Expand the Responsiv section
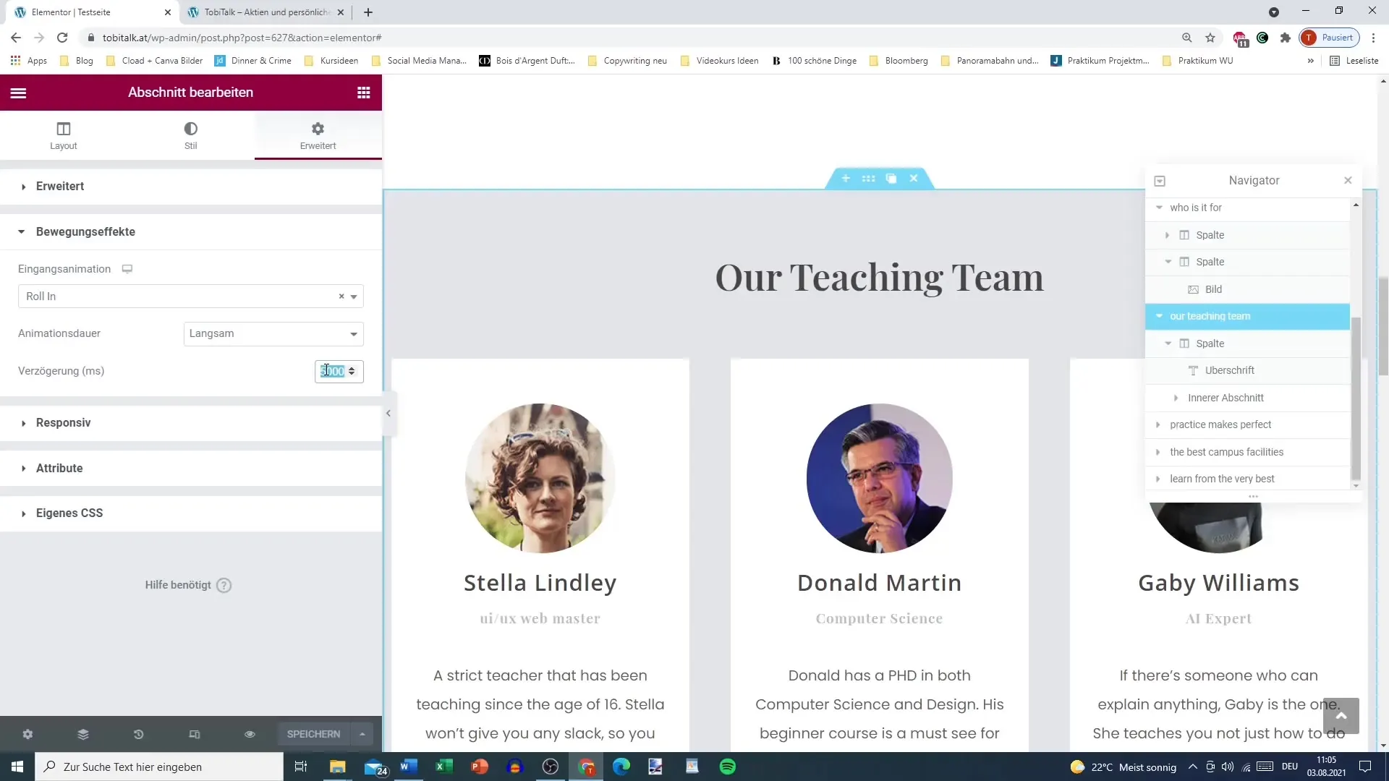Image resolution: width=1389 pixels, height=781 pixels. click(64, 422)
